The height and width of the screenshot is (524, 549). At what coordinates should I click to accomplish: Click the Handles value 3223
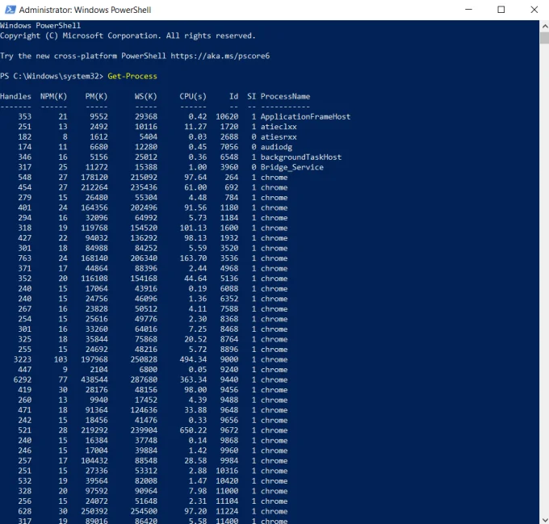pyautogui.click(x=22, y=359)
